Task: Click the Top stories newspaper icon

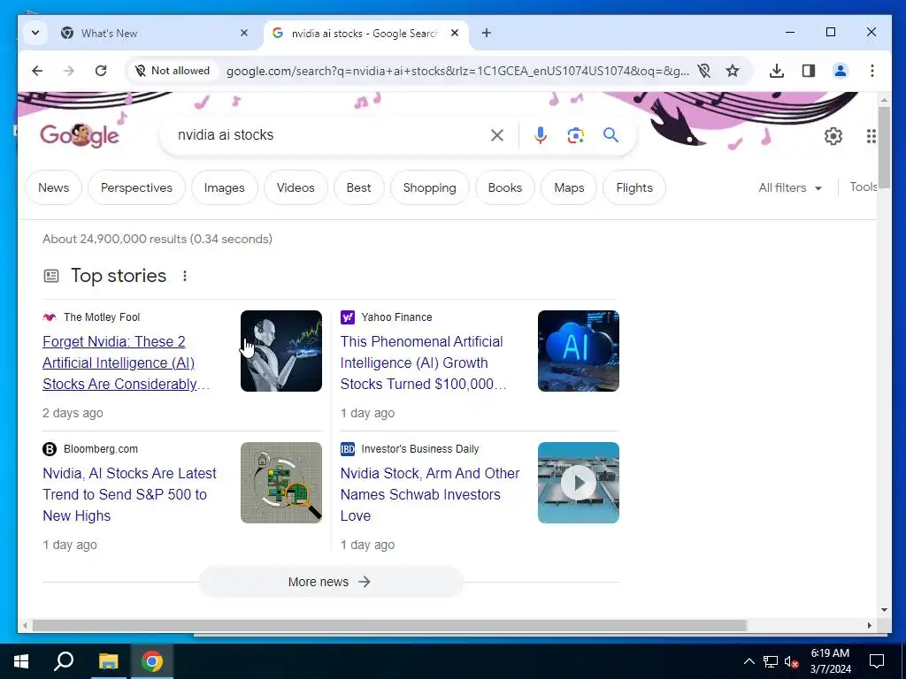Action: coord(51,276)
